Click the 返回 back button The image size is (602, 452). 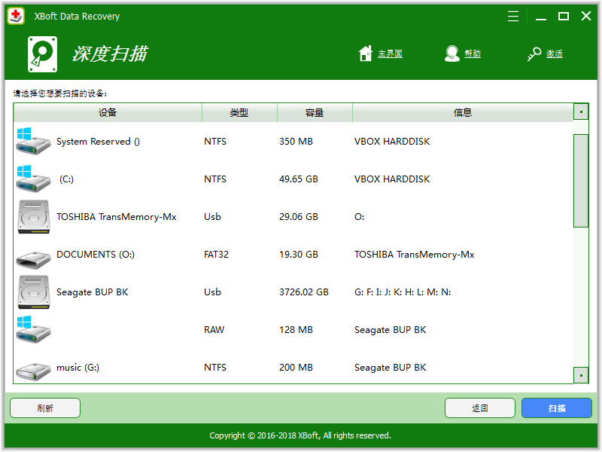point(480,408)
